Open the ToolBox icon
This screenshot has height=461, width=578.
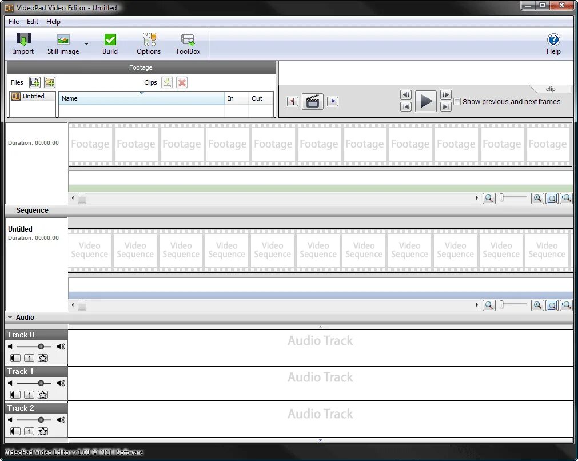point(188,39)
